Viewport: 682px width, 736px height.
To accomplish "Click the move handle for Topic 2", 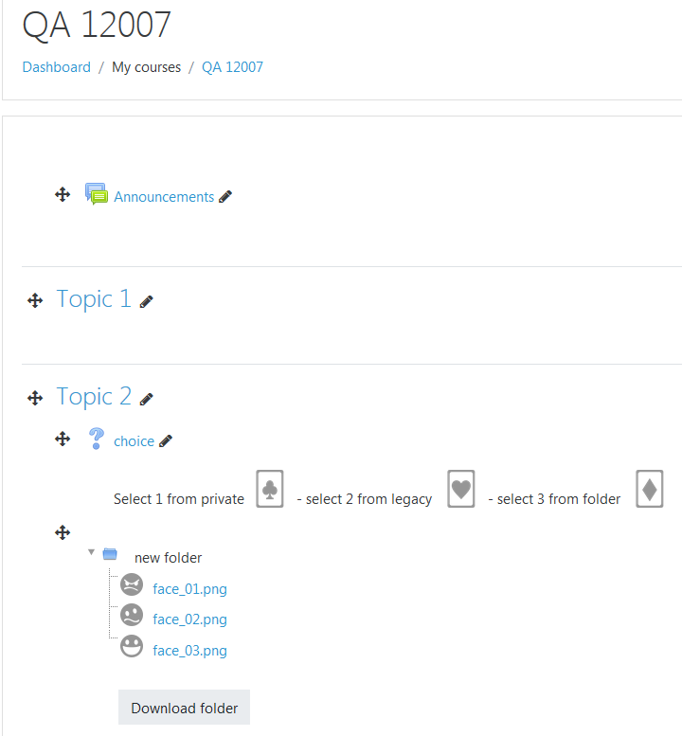I will coord(35,398).
